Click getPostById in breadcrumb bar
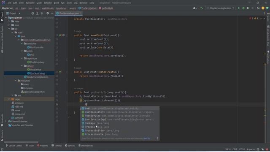Image resolution: width=270 pixels, height=152 pixels. click(x=106, y=8)
